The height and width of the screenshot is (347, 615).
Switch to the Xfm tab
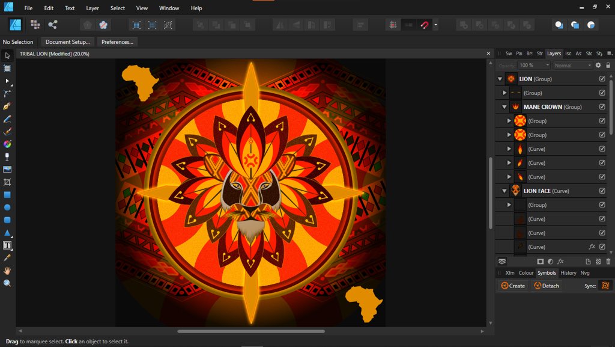[x=509, y=273]
